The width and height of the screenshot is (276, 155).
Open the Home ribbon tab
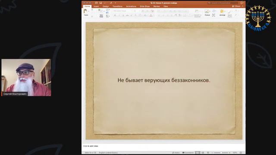87,6
